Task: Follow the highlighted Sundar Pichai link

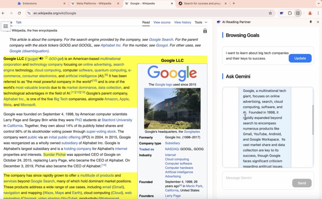Action: pos(54,154)
